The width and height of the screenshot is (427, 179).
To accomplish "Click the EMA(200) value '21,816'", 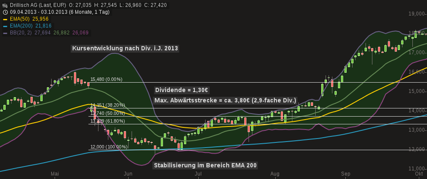I will pos(43,26).
